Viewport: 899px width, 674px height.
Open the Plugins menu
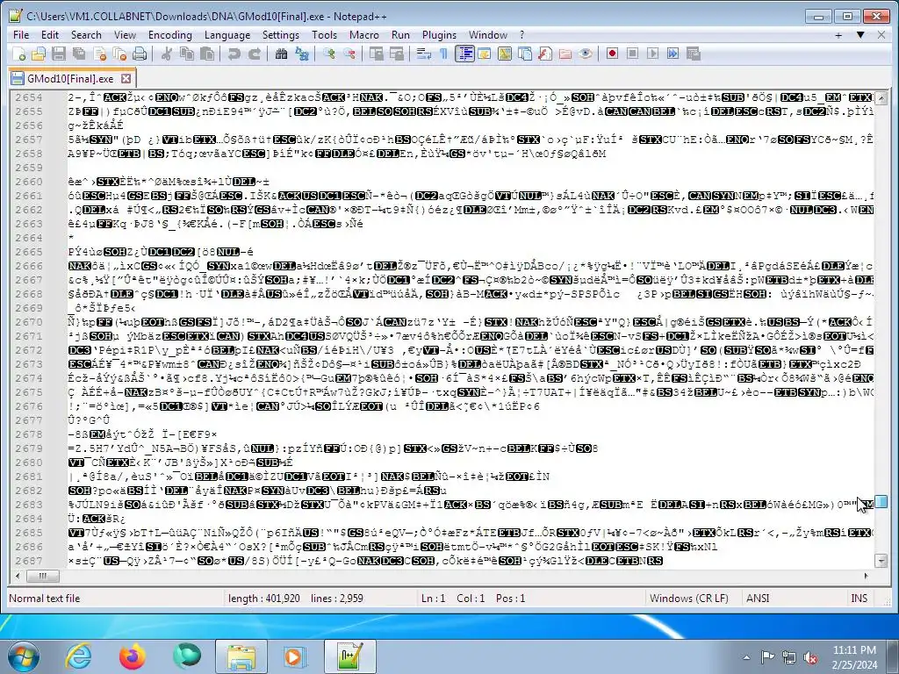pyautogui.click(x=439, y=35)
